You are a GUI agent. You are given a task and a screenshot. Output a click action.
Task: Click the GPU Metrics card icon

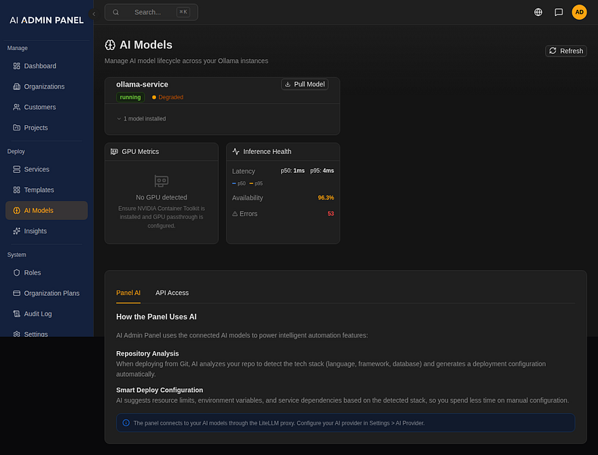(114, 152)
